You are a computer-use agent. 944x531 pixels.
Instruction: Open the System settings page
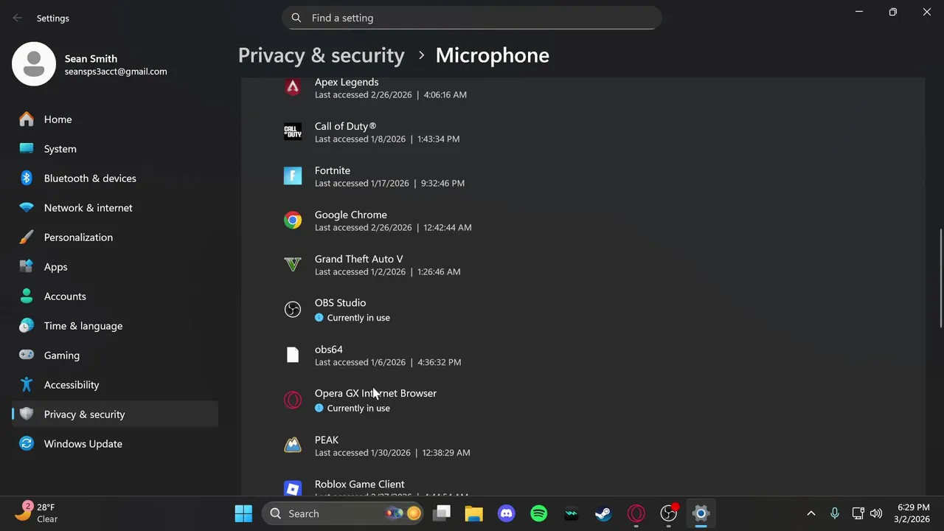115,149
